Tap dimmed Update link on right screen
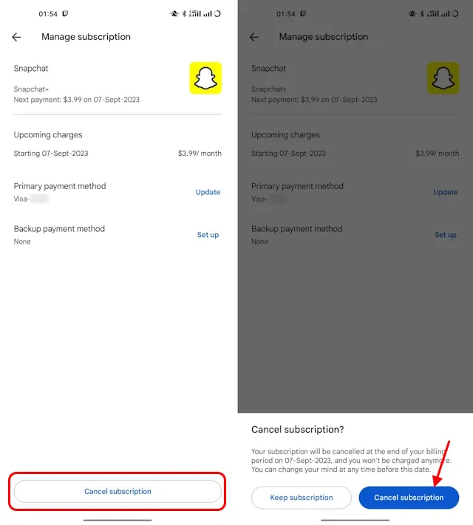 click(x=446, y=192)
